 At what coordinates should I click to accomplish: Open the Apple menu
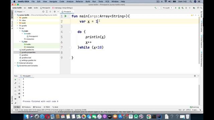click(14, 1)
